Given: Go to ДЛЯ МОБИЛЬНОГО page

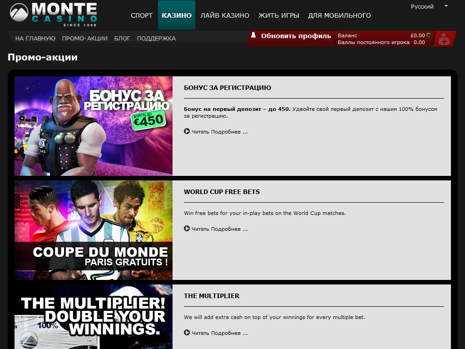Looking at the screenshot, I should click(x=339, y=15).
